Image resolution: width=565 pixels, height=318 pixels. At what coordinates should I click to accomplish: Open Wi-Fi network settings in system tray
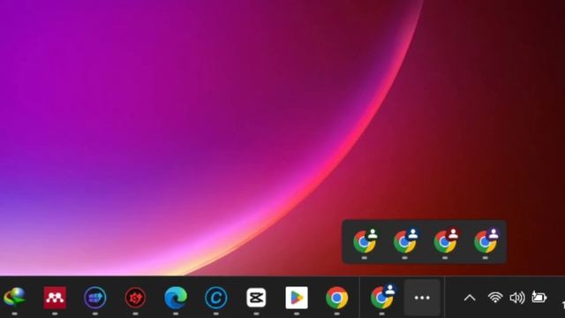pyautogui.click(x=495, y=298)
